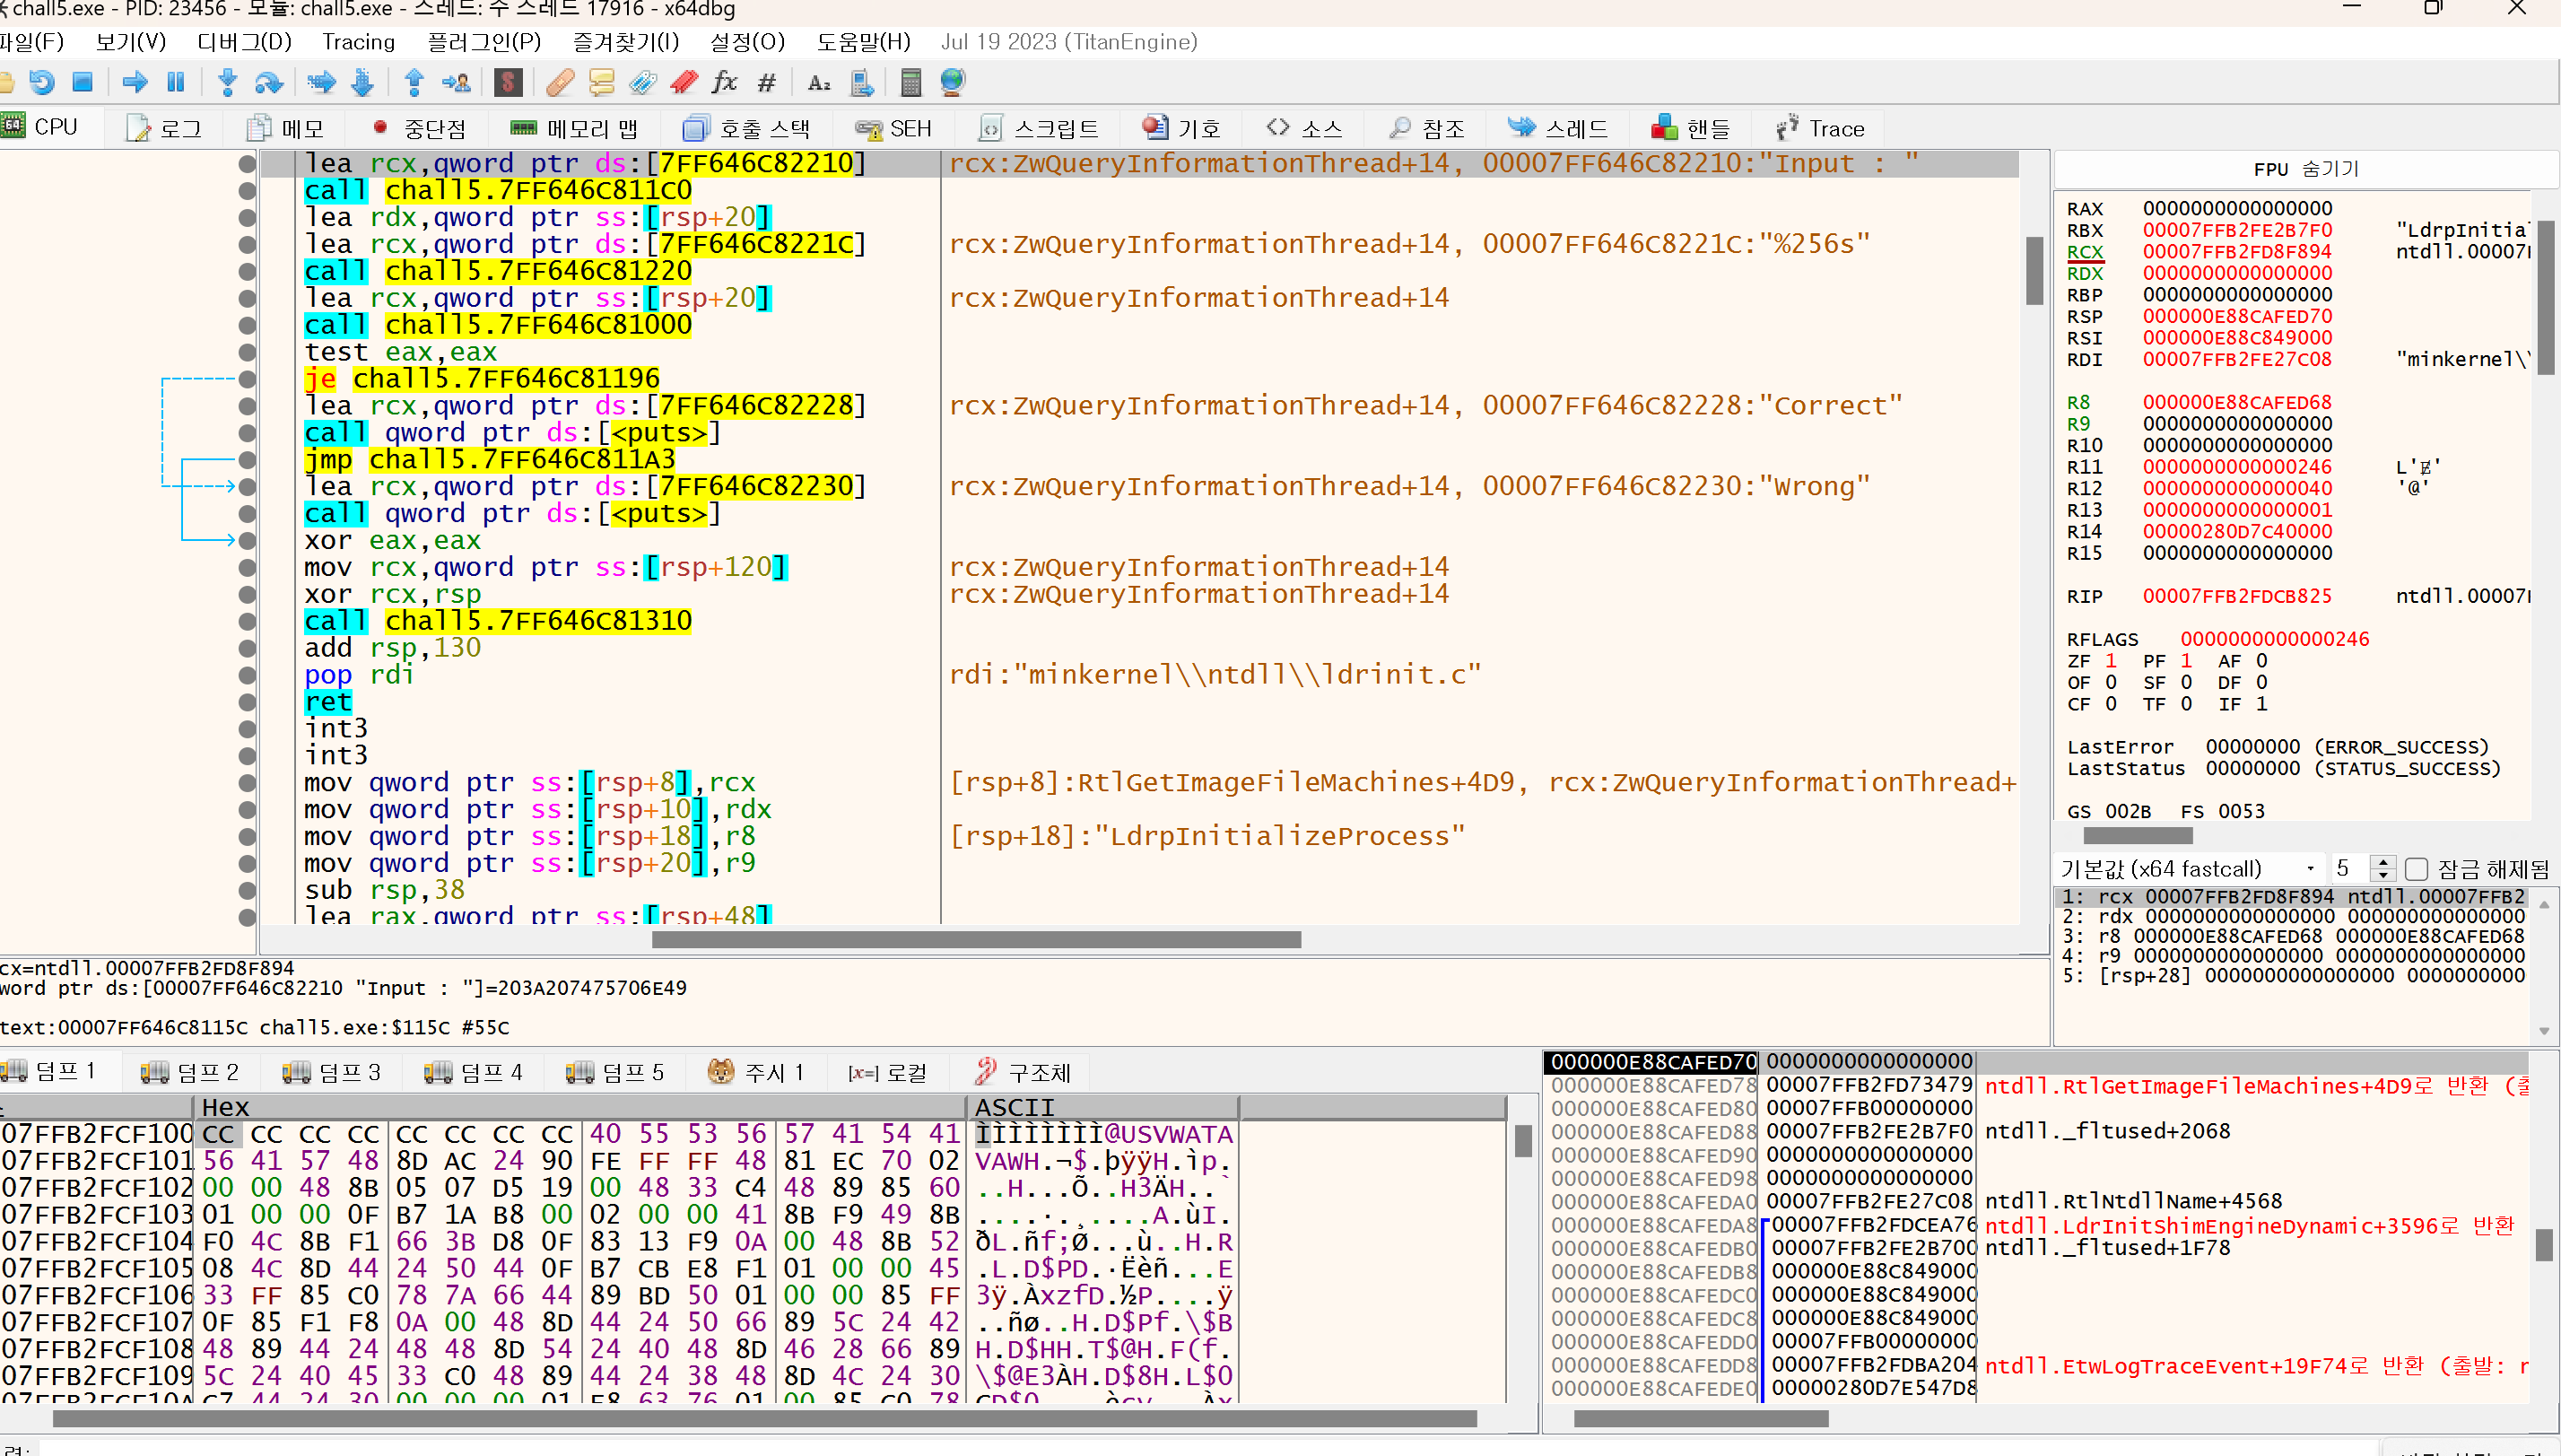Open the Calculator toolbar icon
Screen dimensions: 2561x1456
tap(910, 82)
